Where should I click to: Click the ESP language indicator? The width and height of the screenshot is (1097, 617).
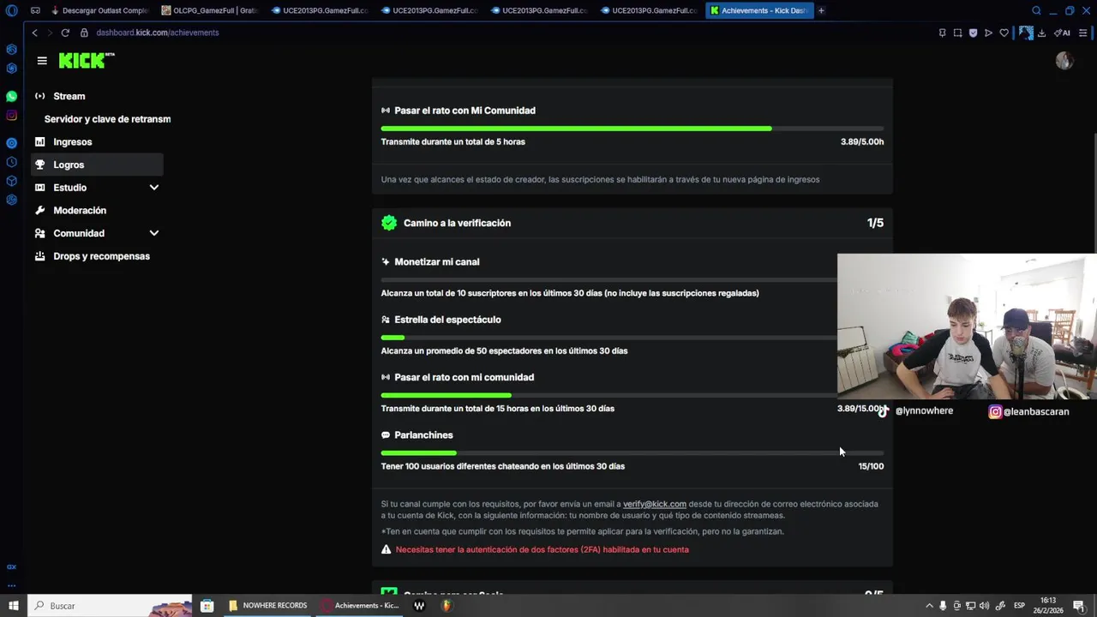coord(1020,605)
